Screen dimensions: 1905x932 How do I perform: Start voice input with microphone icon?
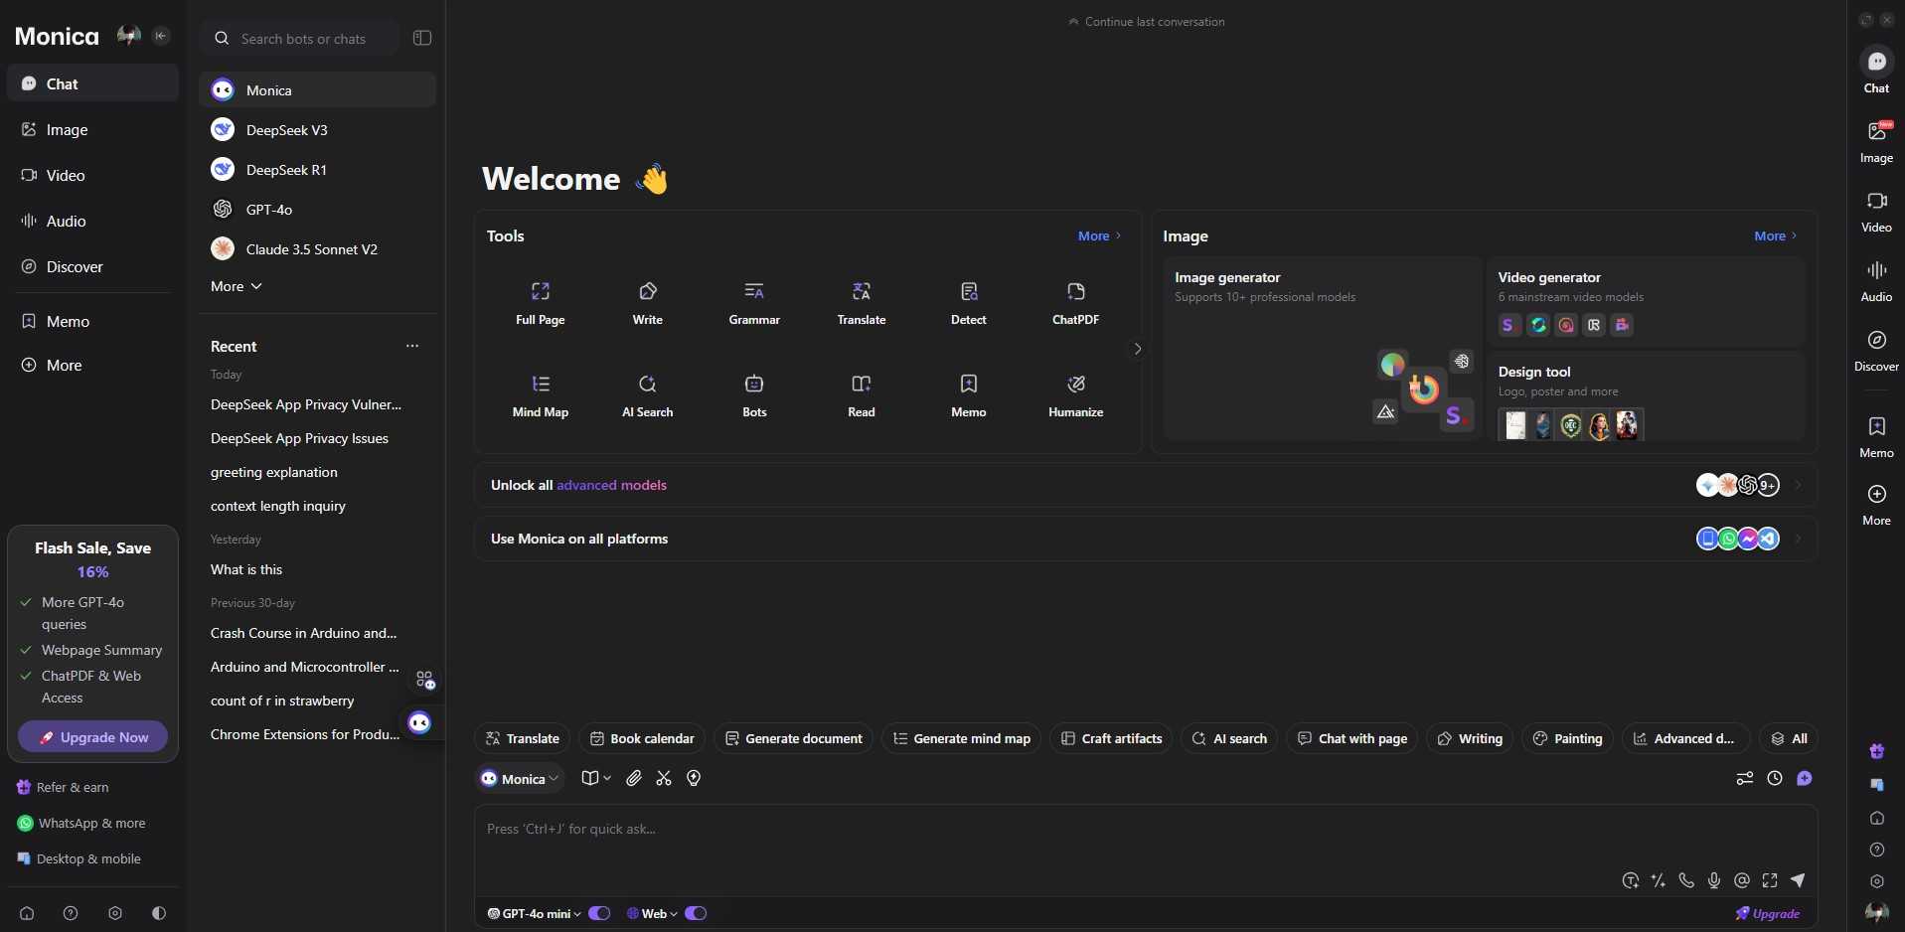point(1713,880)
